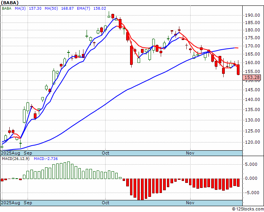Click the 135.00 price axis label

tap(253, 109)
